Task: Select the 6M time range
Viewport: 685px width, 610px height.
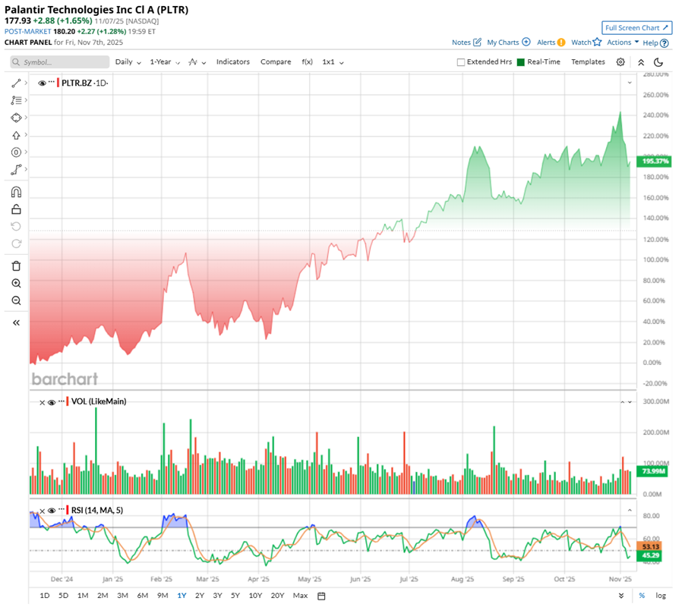Action: tap(143, 596)
